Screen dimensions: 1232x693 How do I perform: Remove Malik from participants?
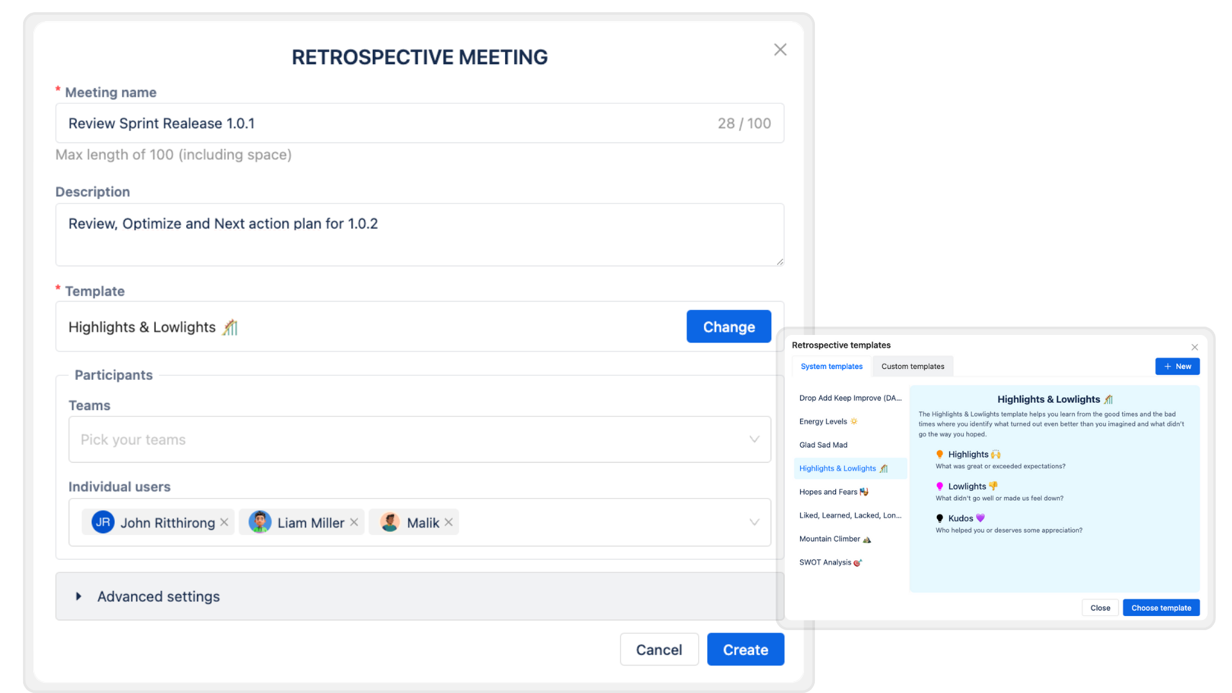449,522
